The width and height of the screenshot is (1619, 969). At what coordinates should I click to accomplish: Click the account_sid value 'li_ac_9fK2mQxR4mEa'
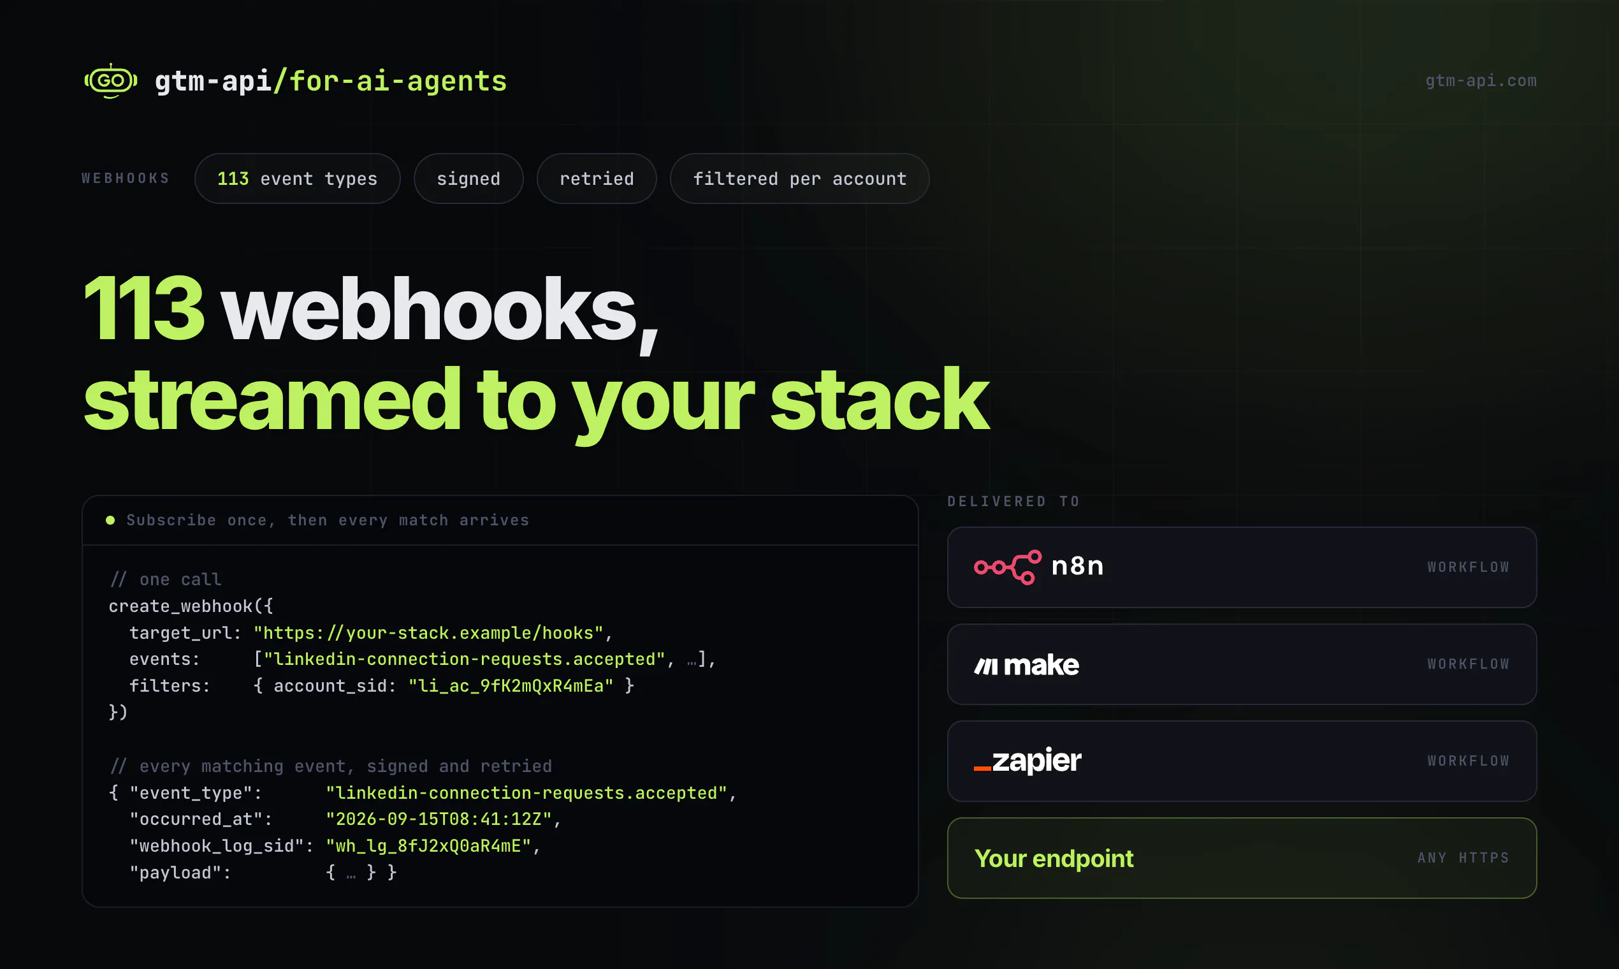(x=511, y=685)
